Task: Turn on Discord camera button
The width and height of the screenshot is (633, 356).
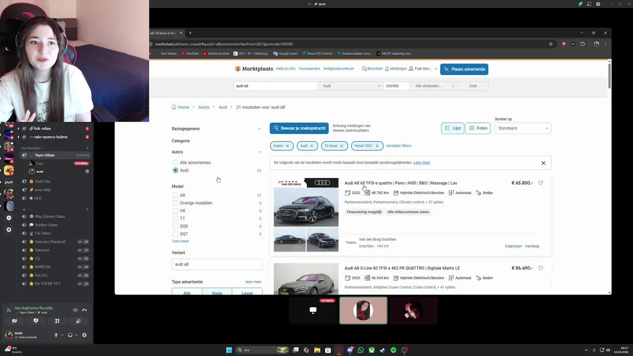Action: (x=14, y=321)
